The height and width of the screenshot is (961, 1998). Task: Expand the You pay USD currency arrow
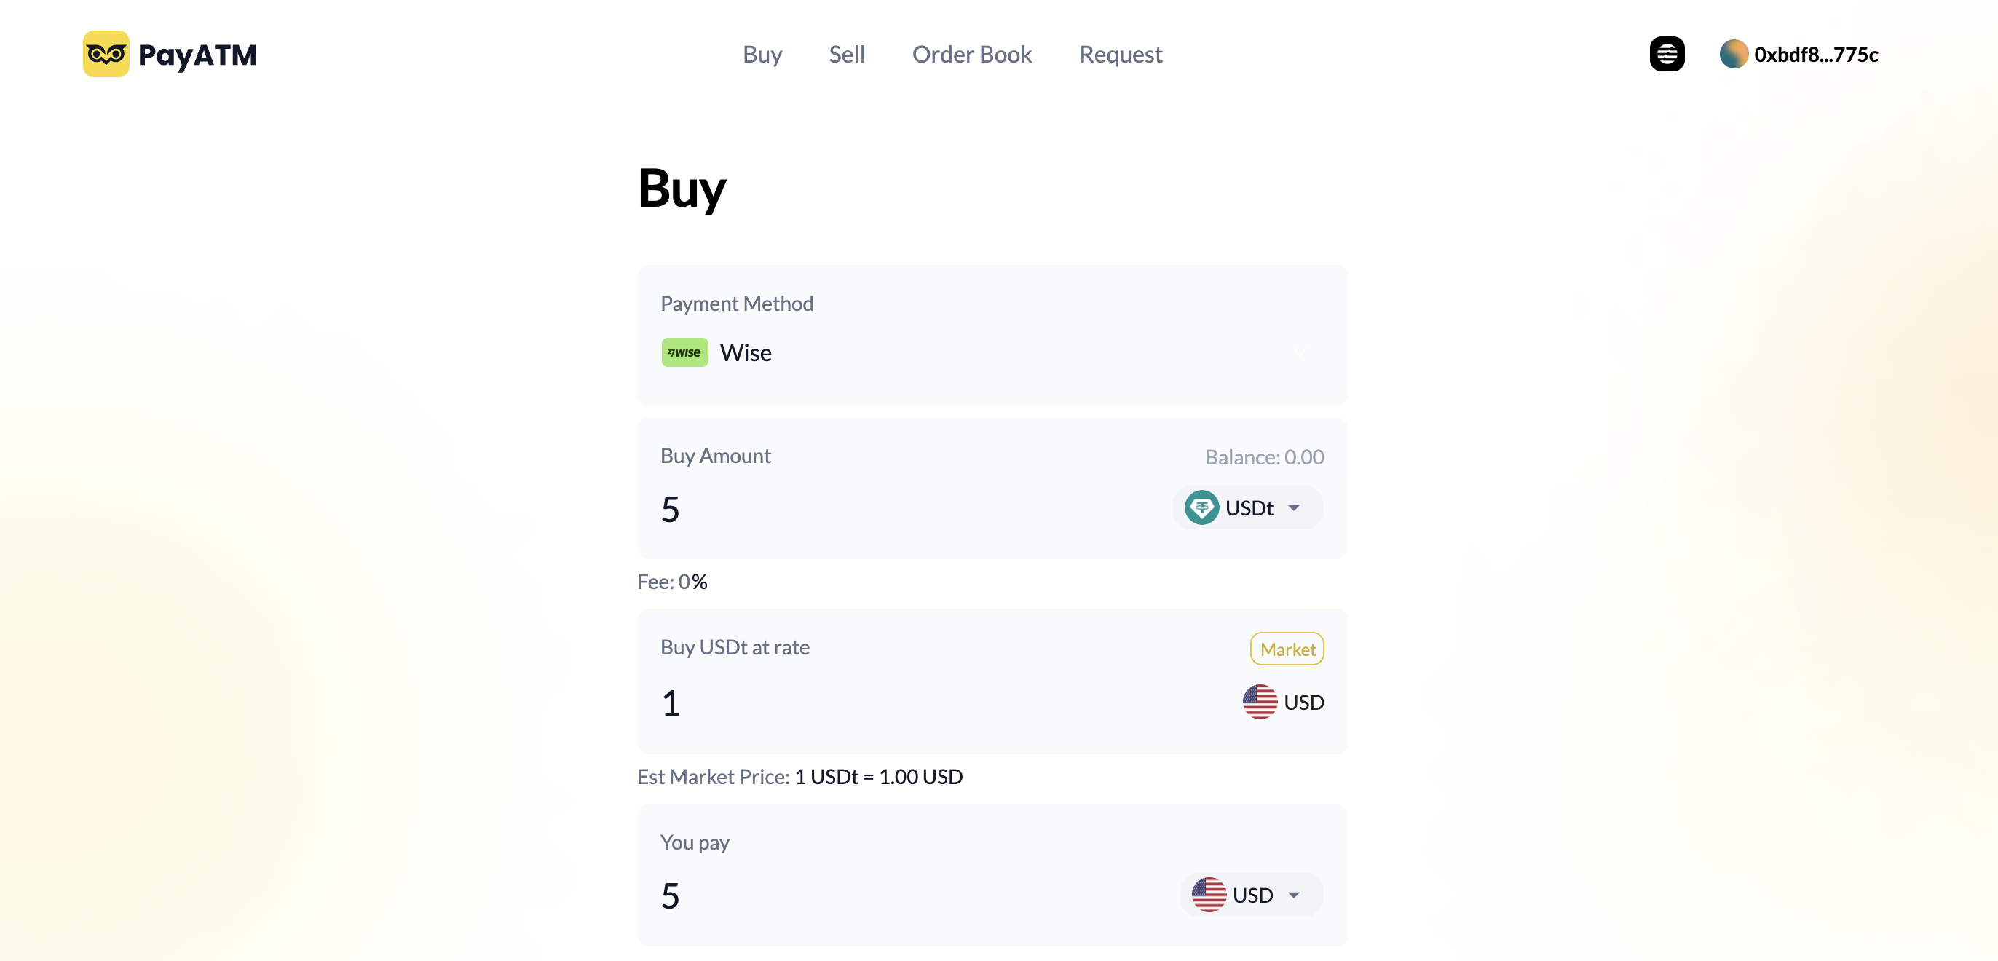[x=1294, y=895]
